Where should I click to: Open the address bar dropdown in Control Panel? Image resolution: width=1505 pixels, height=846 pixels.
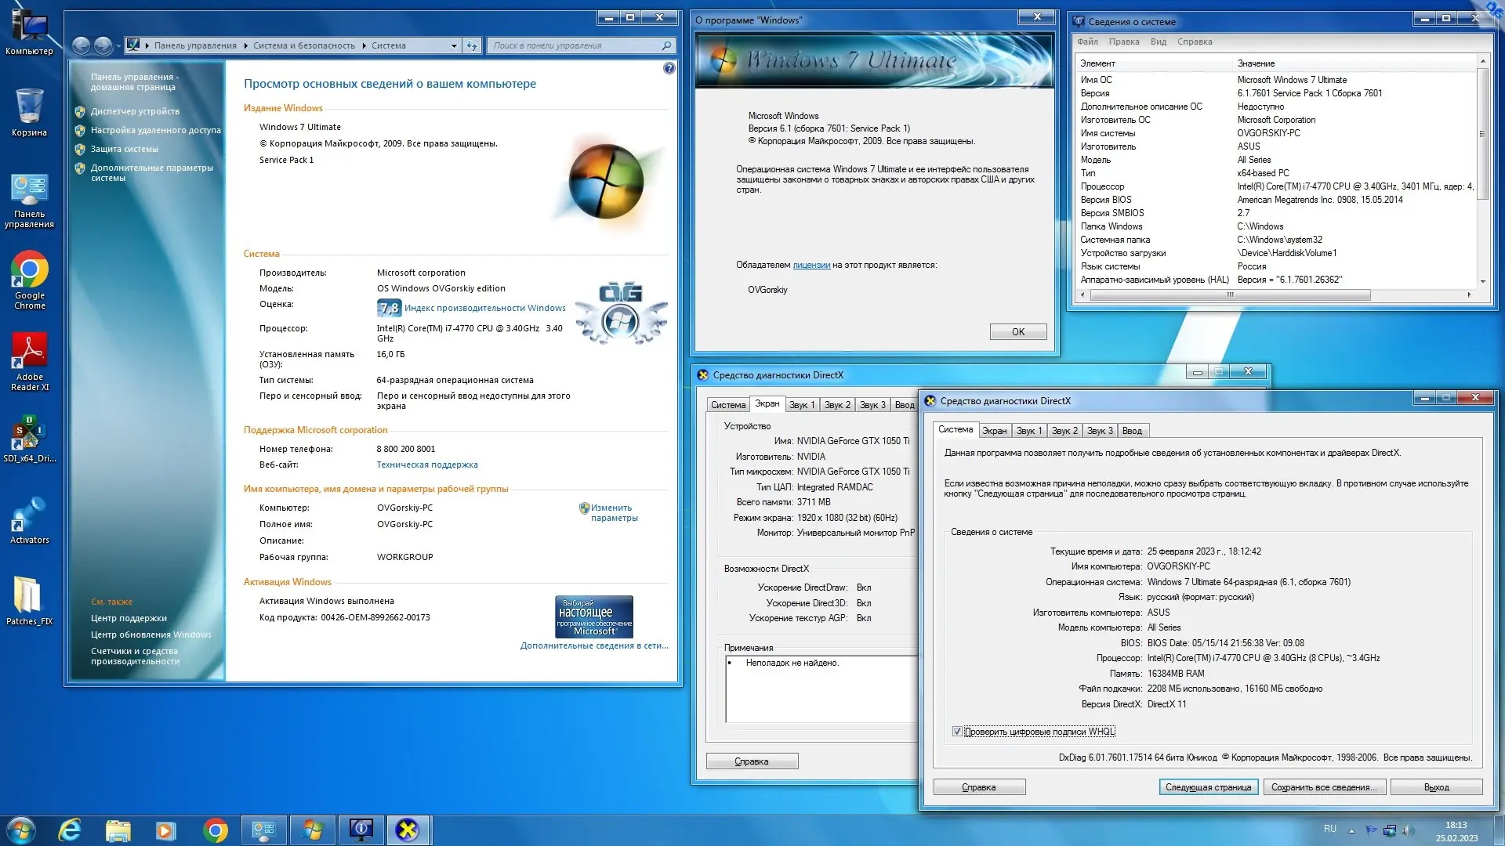(x=455, y=45)
